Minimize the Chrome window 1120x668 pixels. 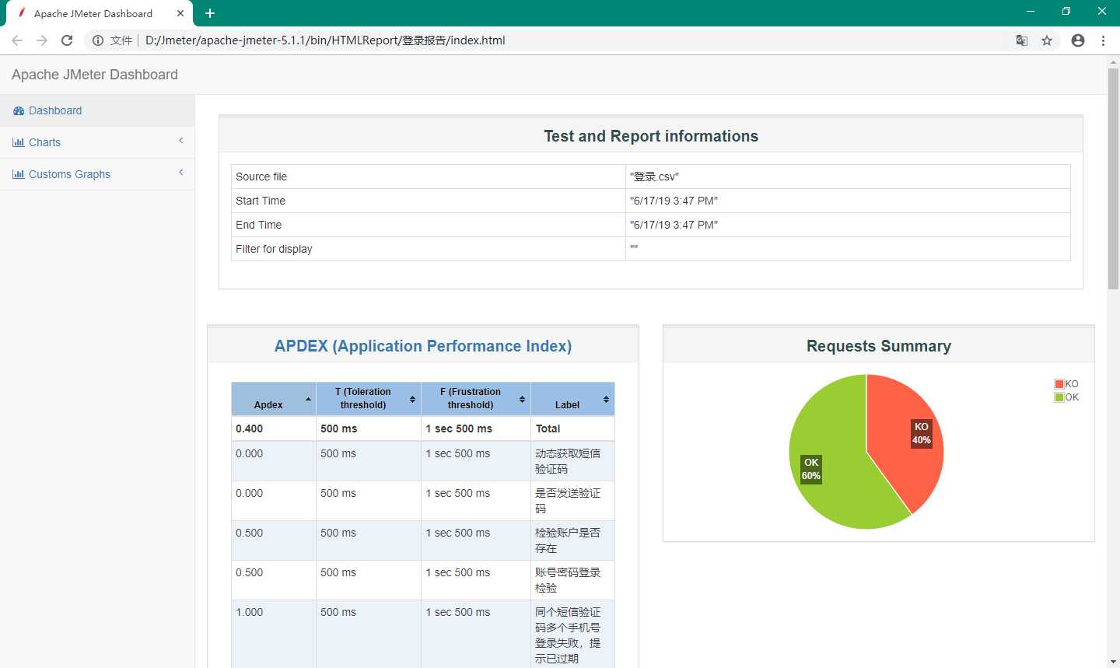click(1031, 11)
